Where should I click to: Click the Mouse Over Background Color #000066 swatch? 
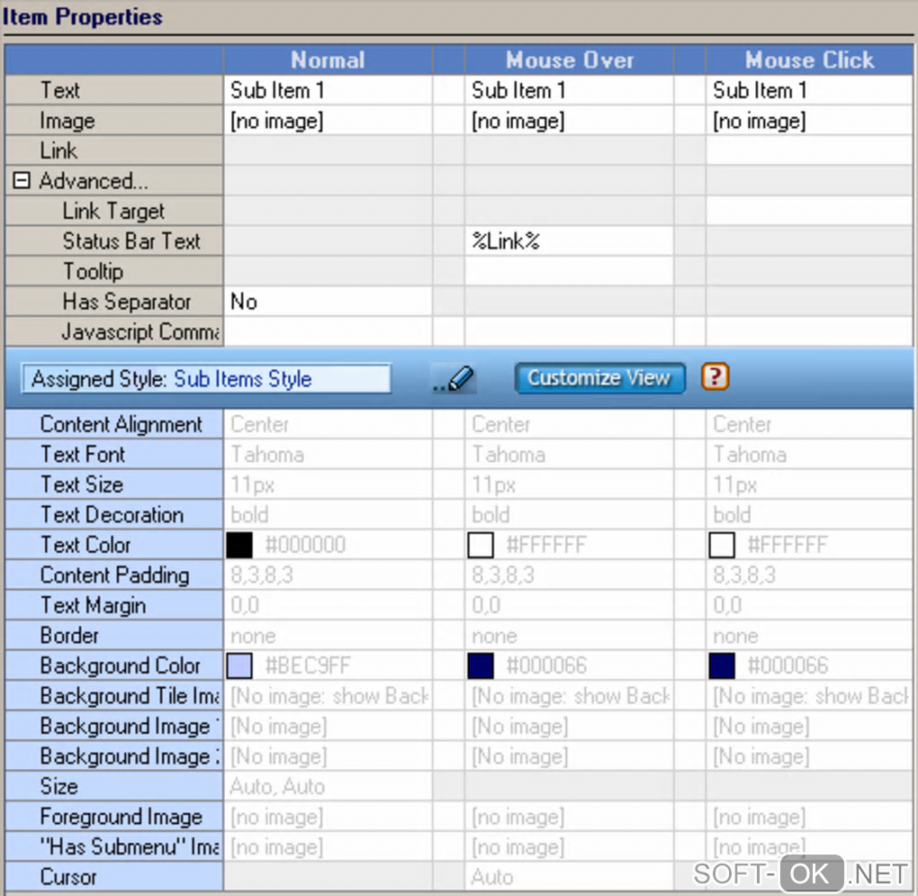[481, 665]
